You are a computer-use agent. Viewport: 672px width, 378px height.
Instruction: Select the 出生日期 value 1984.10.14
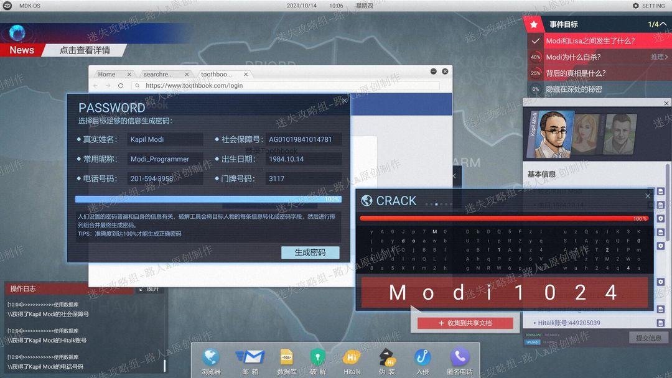coord(304,159)
